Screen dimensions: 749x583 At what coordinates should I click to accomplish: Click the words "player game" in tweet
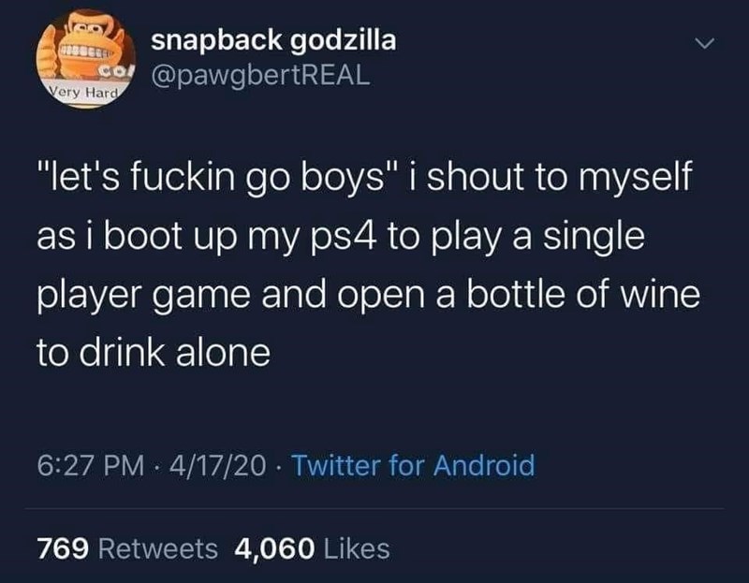[x=143, y=296]
